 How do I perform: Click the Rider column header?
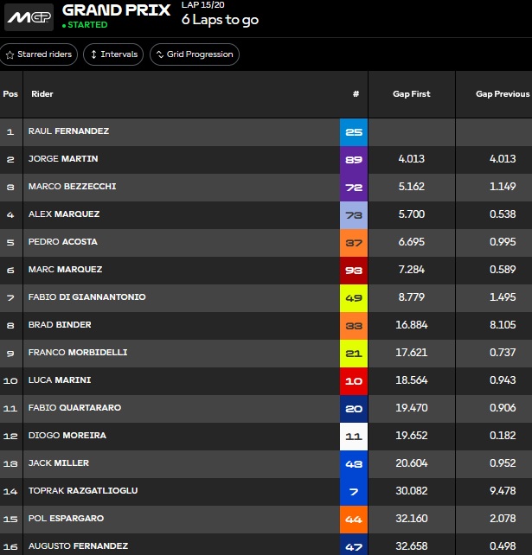pyautogui.click(x=42, y=94)
